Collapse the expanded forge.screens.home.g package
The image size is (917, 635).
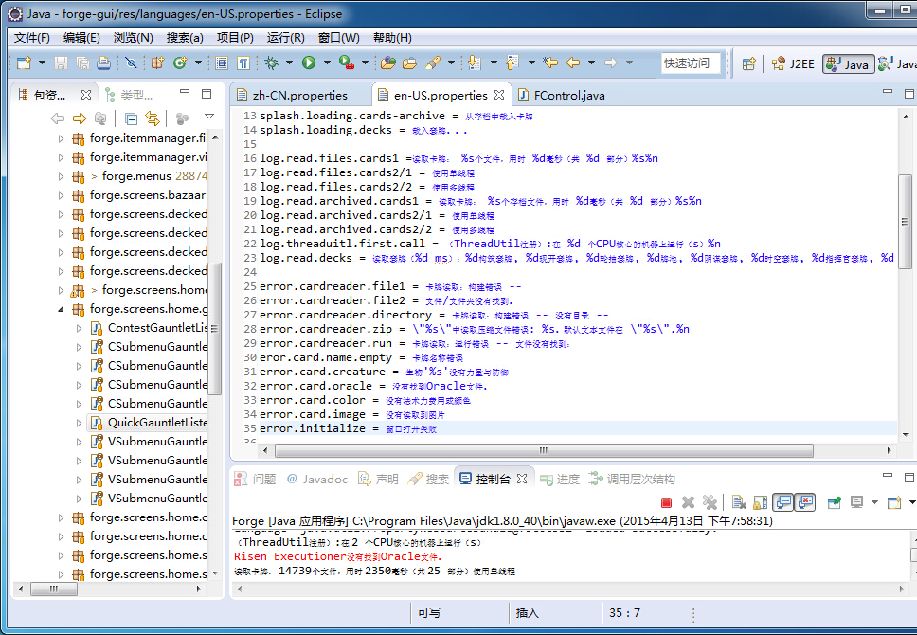(x=62, y=309)
